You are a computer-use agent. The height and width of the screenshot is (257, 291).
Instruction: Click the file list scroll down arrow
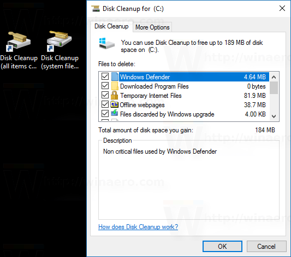tap(274, 116)
